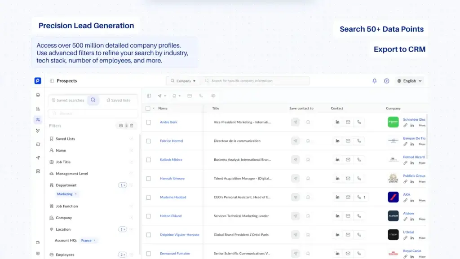Open settings gear in left sidebar
The height and width of the screenshot is (259, 460).
click(38, 254)
